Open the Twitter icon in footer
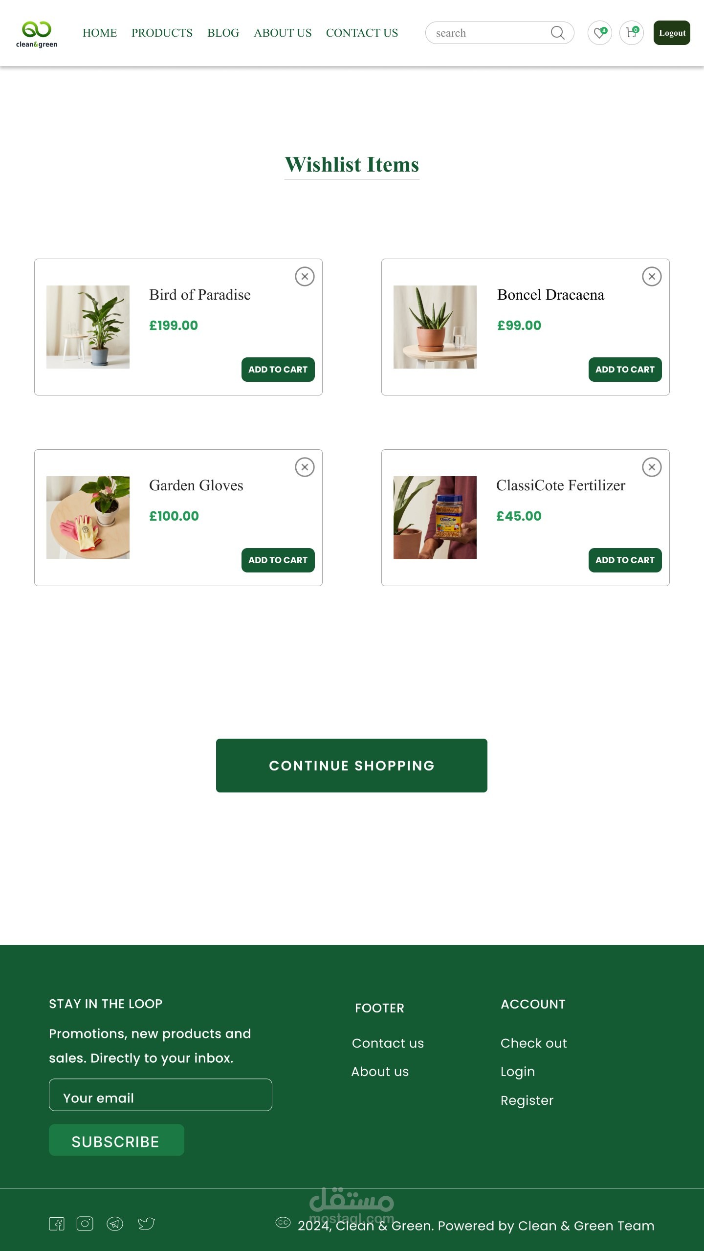This screenshot has height=1251, width=704. point(146,1224)
